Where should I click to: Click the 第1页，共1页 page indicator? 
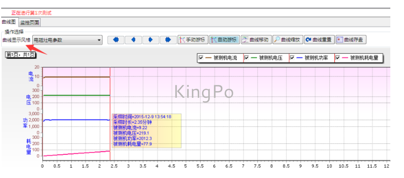[21, 55]
